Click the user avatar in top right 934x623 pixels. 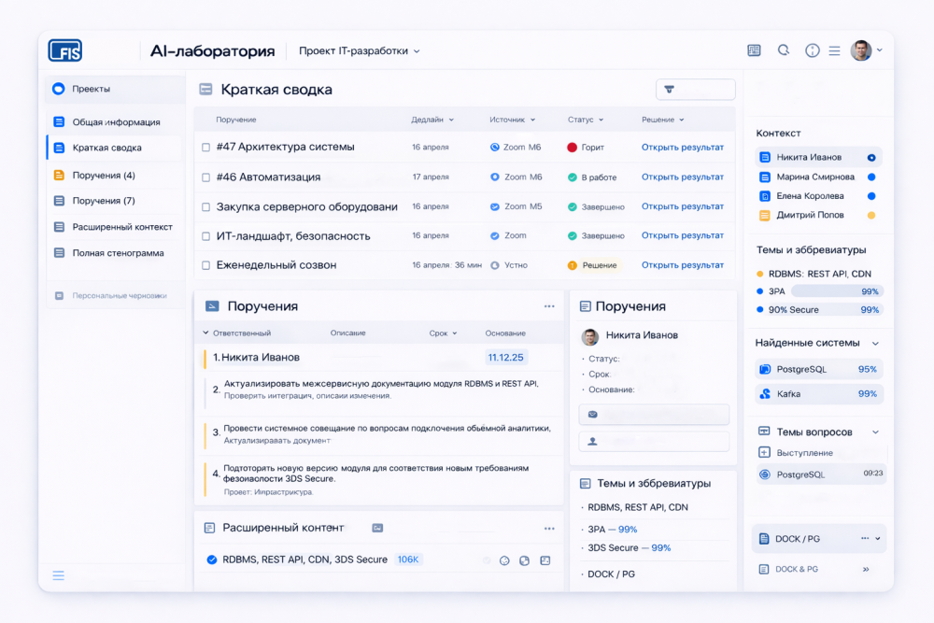click(861, 50)
